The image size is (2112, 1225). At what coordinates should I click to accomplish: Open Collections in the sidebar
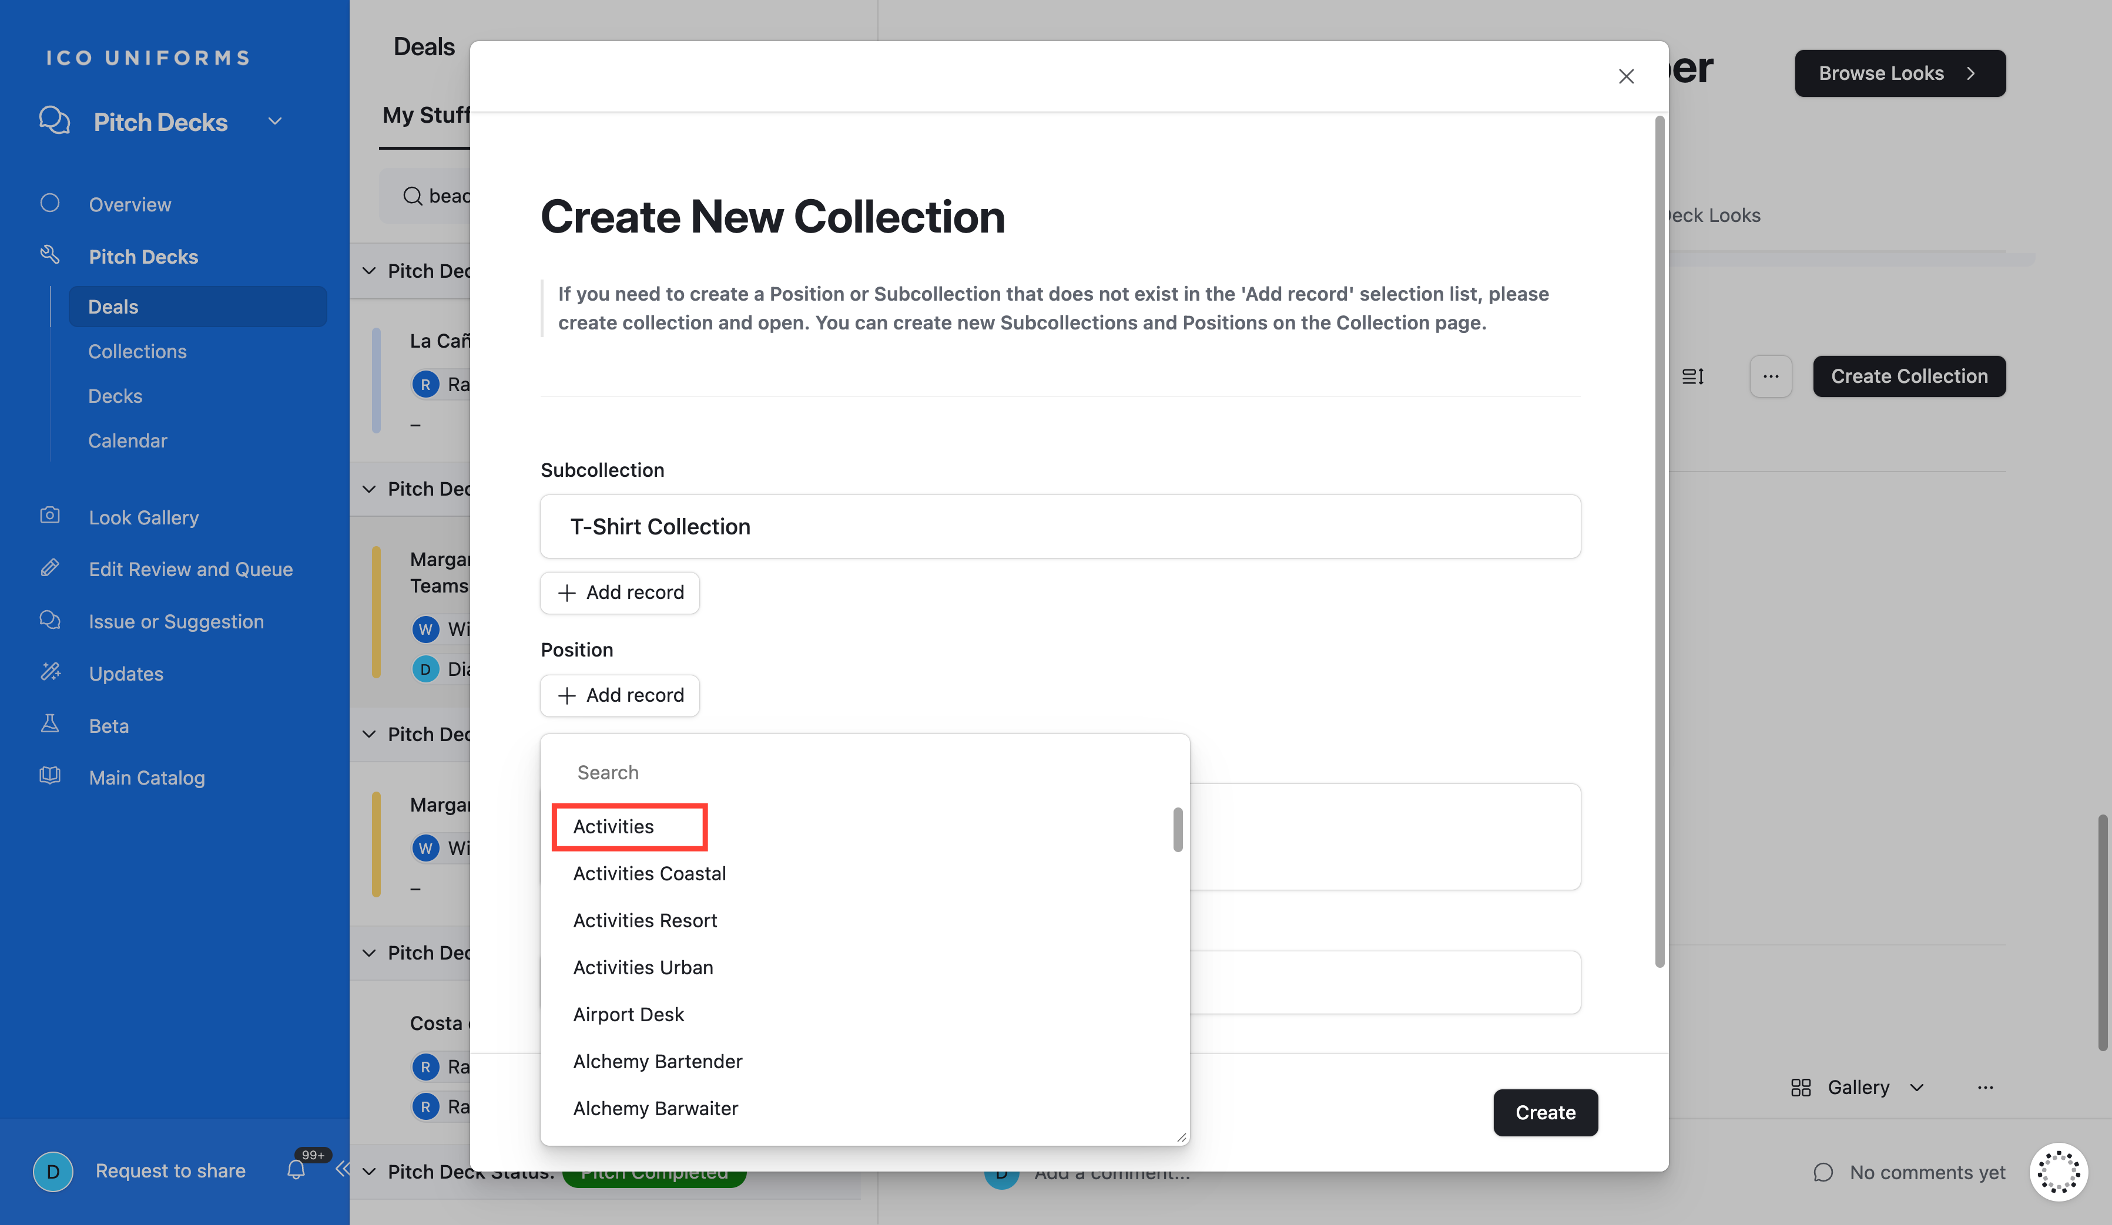[x=138, y=352]
